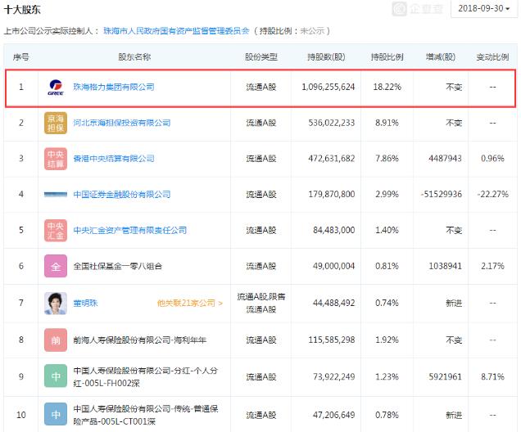
Task: Select share count 84,483,000
Action: click(334, 230)
